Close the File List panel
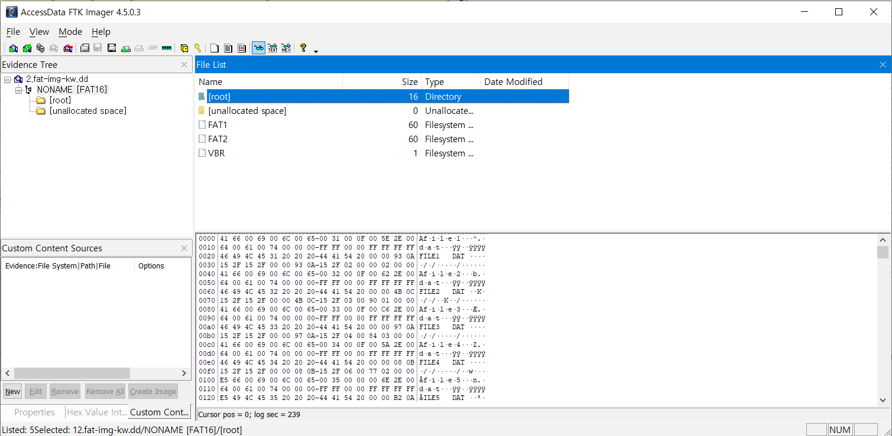 coord(883,65)
